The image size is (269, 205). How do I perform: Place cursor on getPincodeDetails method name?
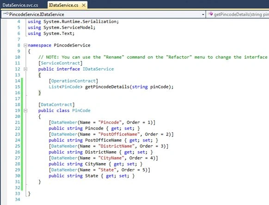pos(107,87)
